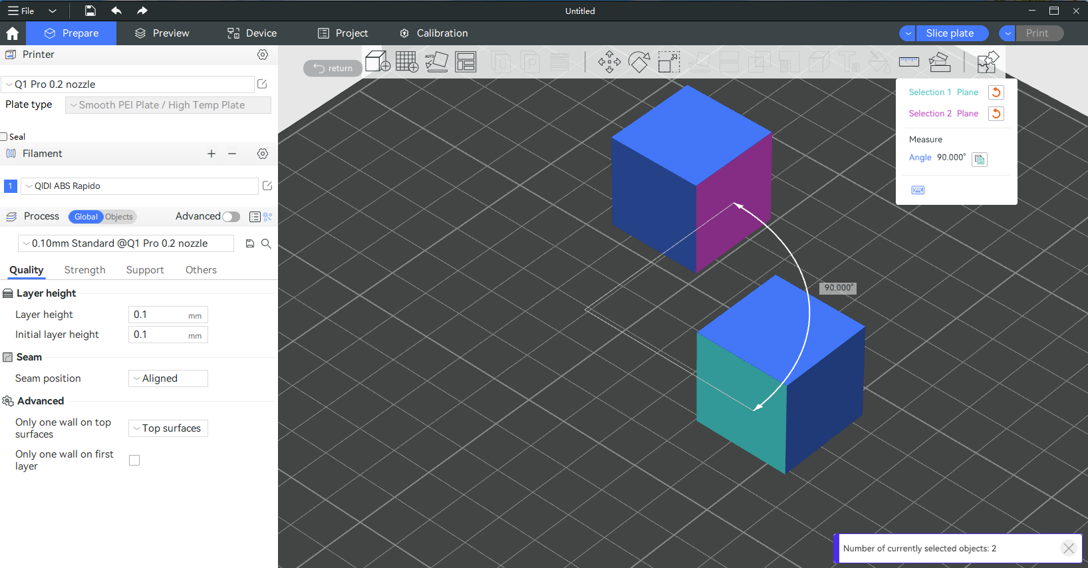Select the Rotate tool icon
This screenshot has width=1088, height=568.
639,62
